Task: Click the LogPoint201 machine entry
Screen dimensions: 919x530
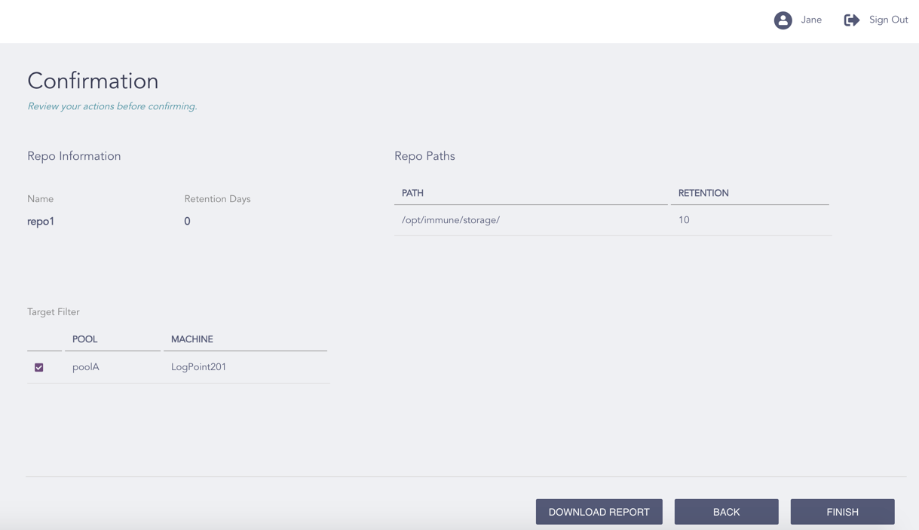Action: point(198,367)
